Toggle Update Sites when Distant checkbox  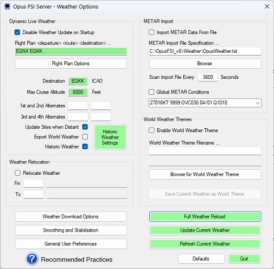85,127
